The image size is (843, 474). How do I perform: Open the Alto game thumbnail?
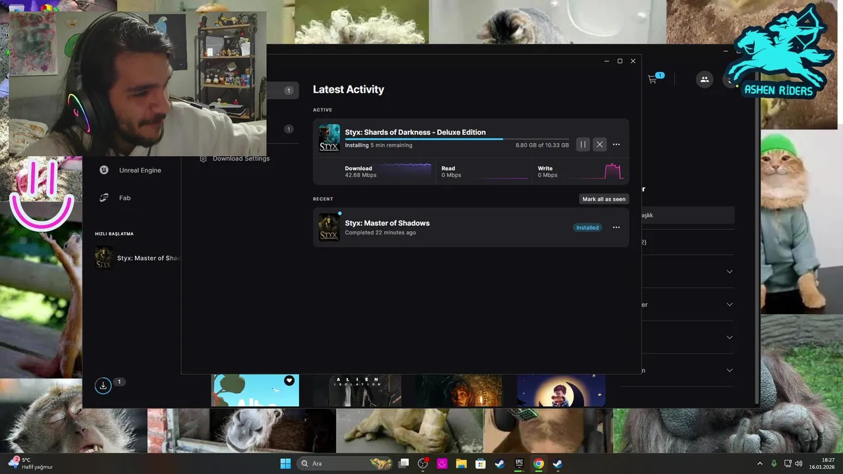coord(255,390)
